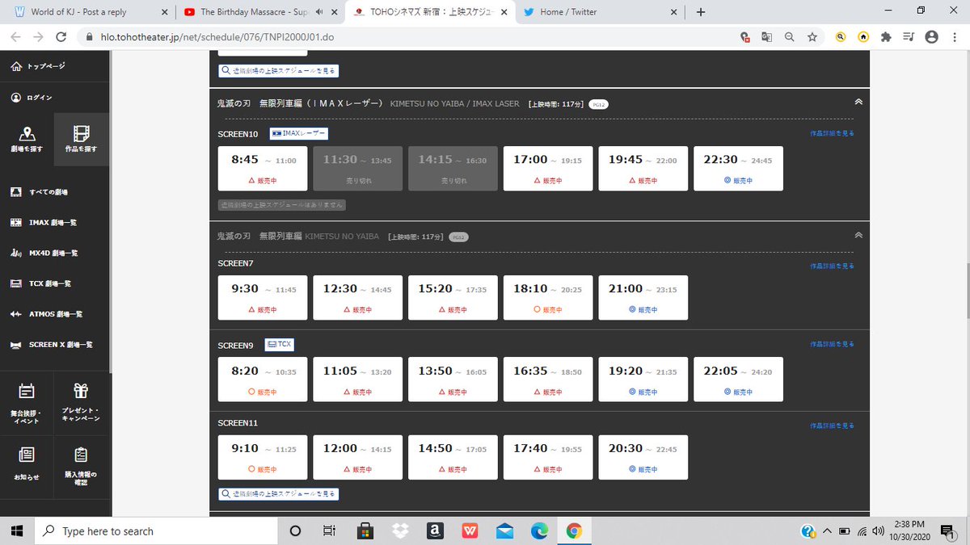Open Amazon app on taskbar
970x545 pixels.
pos(435,530)
